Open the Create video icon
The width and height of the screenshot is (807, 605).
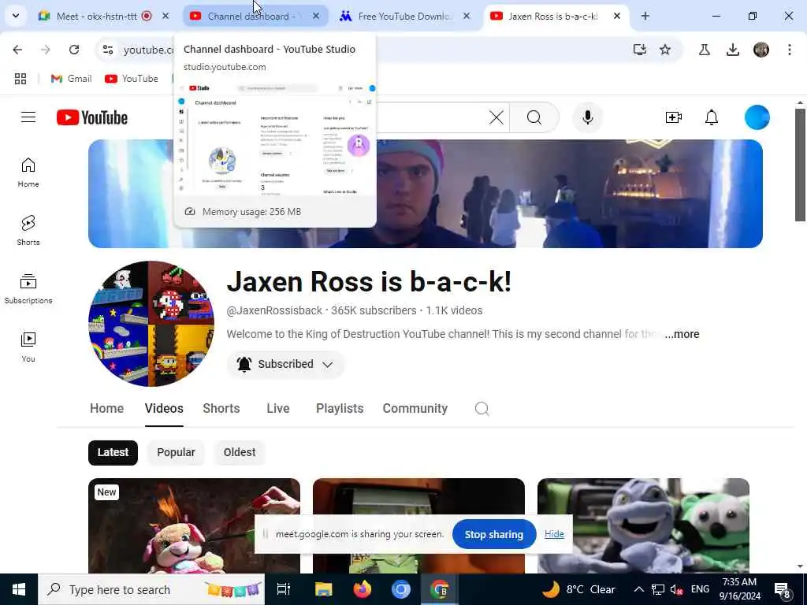coord(674,117)
